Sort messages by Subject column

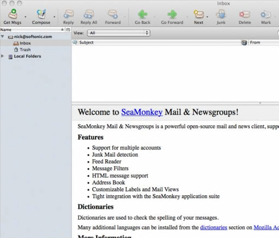click(159, 42)
